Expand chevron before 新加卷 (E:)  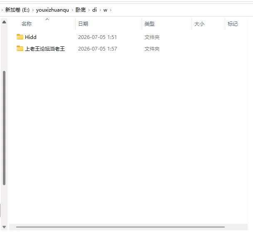[x=2, y=10]
